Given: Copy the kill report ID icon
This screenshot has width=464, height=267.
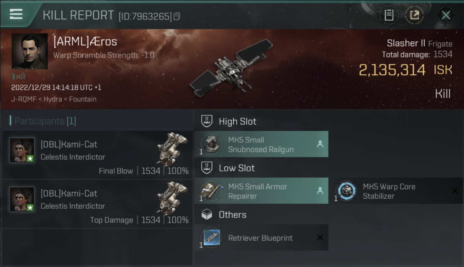Looking at the screenshot, I should (x=177, y=16).
